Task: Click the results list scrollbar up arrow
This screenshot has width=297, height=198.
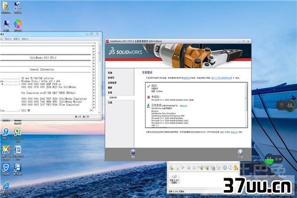Action: 246,84
